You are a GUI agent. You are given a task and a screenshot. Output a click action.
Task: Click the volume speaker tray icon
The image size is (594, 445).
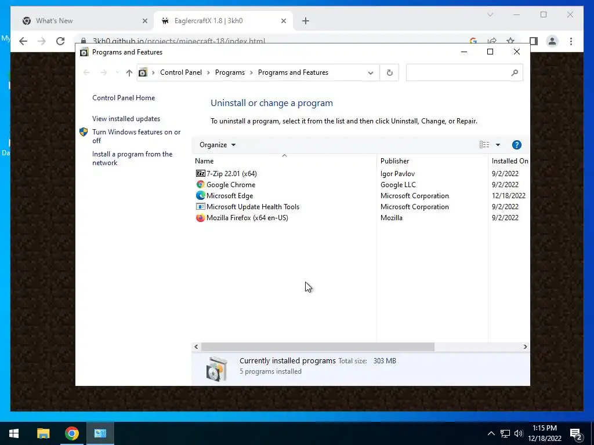[x=519, y=433]
